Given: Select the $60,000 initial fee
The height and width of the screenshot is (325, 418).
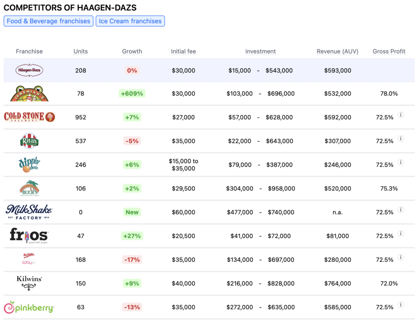Looking at the screenshot, I should [x=183, y=212].
